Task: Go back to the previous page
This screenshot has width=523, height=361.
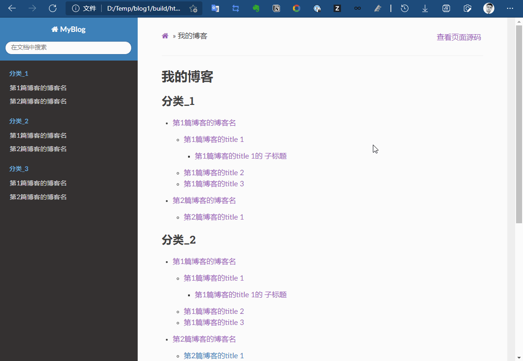Action: [12, 8]
